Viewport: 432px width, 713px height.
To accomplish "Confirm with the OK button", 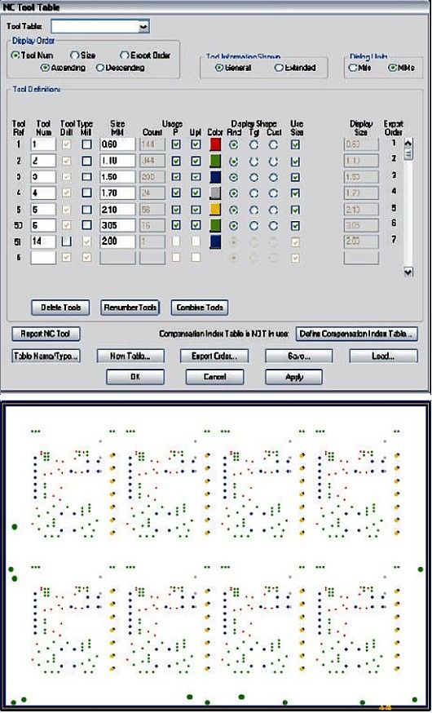I will coord(135,377).
